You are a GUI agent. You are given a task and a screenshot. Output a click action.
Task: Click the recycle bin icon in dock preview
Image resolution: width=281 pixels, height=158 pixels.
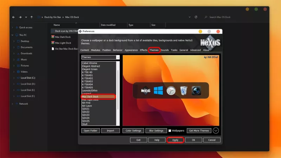pos(184,91)
